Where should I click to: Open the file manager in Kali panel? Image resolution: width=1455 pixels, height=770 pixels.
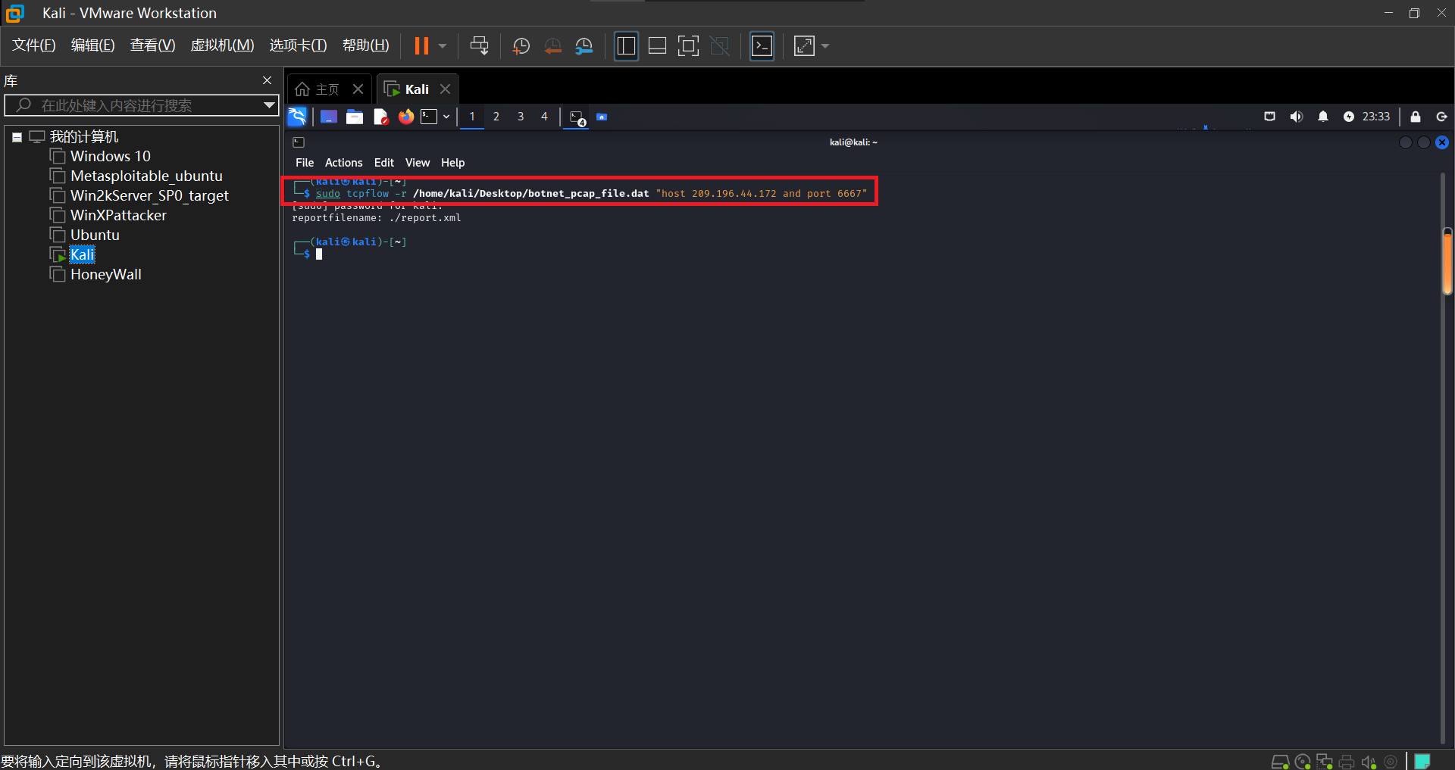pyautogui.click(x=355, y=117)
